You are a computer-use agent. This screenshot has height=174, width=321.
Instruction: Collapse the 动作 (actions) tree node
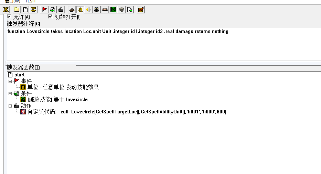[10, 106]
